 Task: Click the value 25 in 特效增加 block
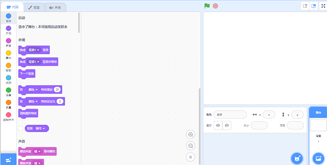[57, 90]
